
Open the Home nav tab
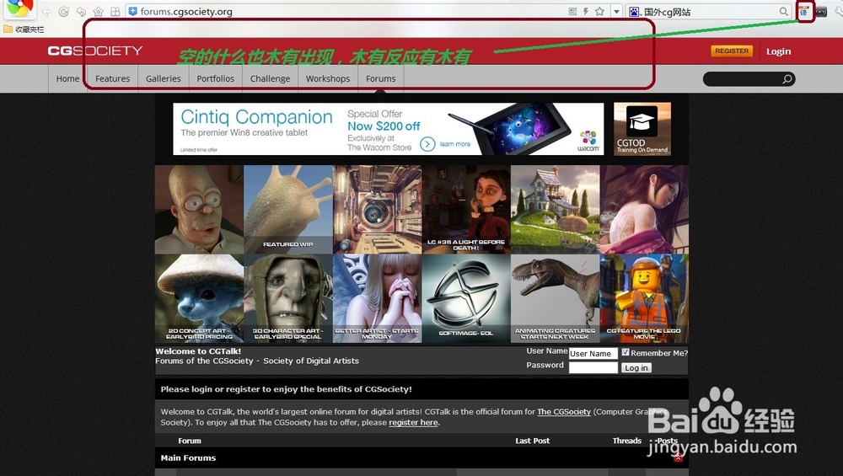67,78
